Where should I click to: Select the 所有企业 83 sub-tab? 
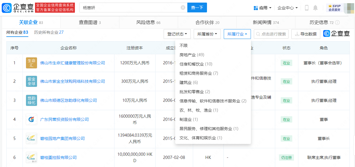pos(17,32)
